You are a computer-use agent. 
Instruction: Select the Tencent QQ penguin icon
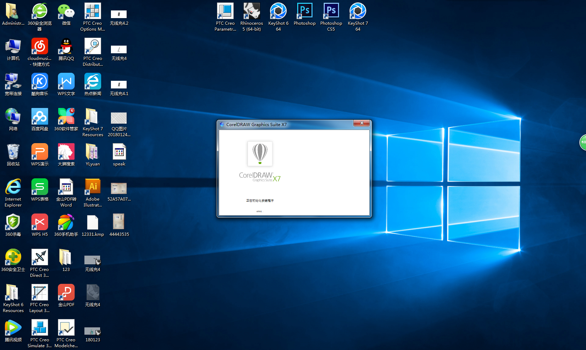[66, 47]
